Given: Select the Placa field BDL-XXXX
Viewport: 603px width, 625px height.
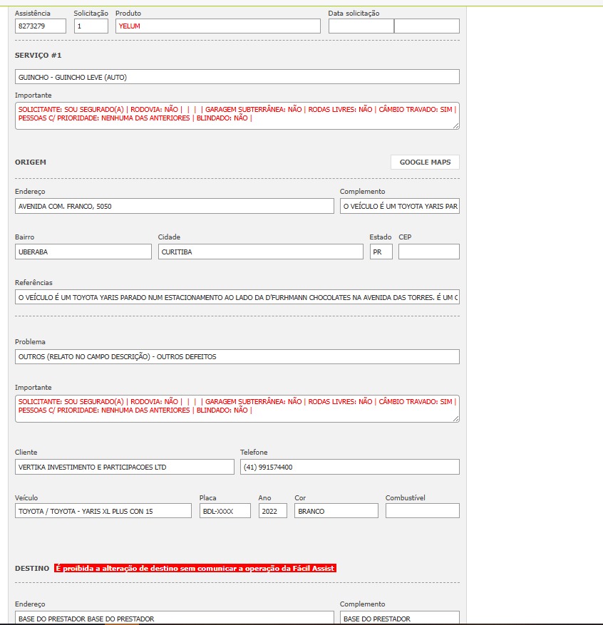Looking at the screenshot, I should pyautogui.click(x=225, y=511).
